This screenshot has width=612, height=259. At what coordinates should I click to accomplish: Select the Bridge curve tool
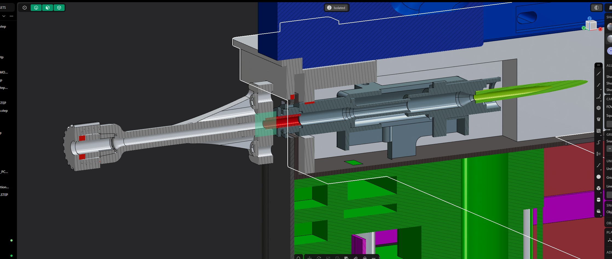point(599,165)
